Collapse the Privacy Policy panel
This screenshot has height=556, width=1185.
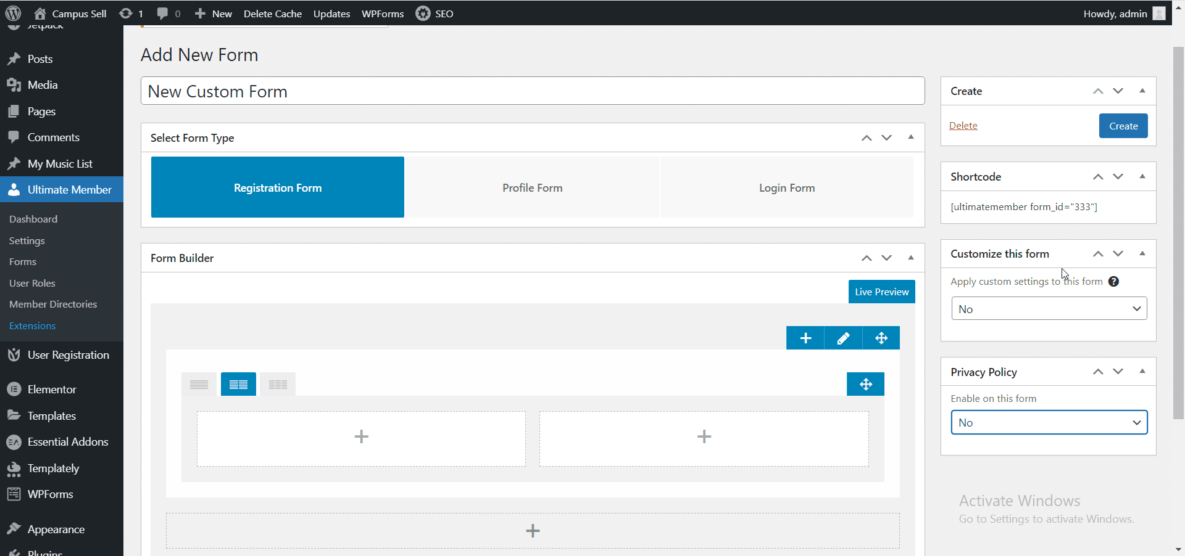pos(1142,371)
